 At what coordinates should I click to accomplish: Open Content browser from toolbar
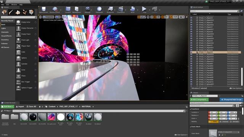point(68,10)
